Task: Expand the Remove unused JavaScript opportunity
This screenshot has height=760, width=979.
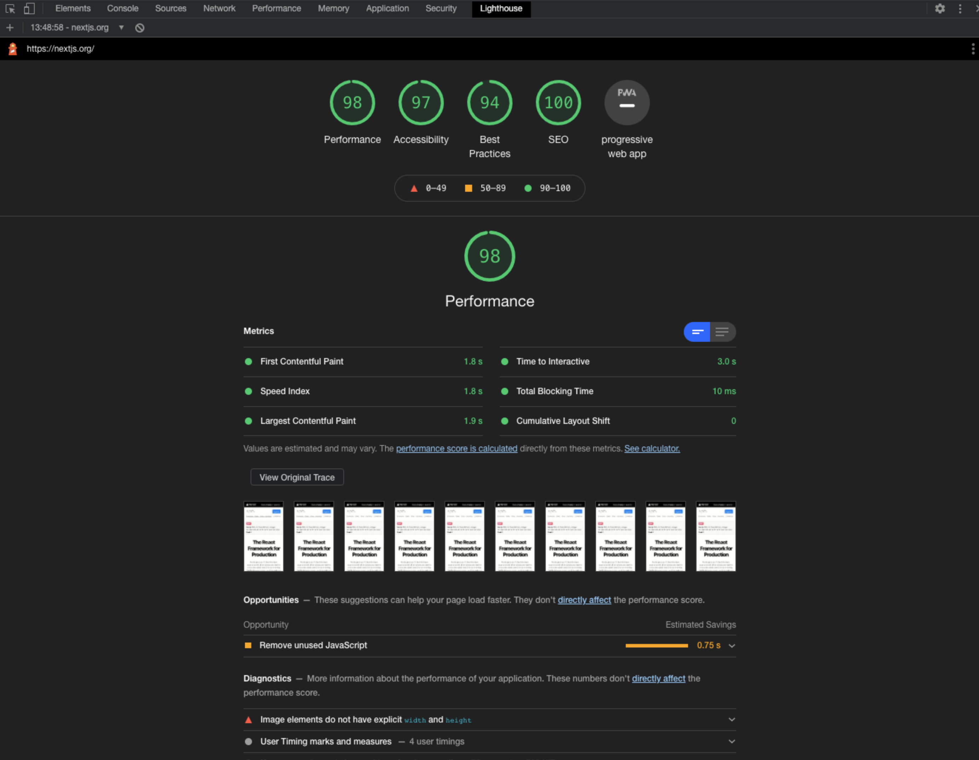Action: pos(732,645)
